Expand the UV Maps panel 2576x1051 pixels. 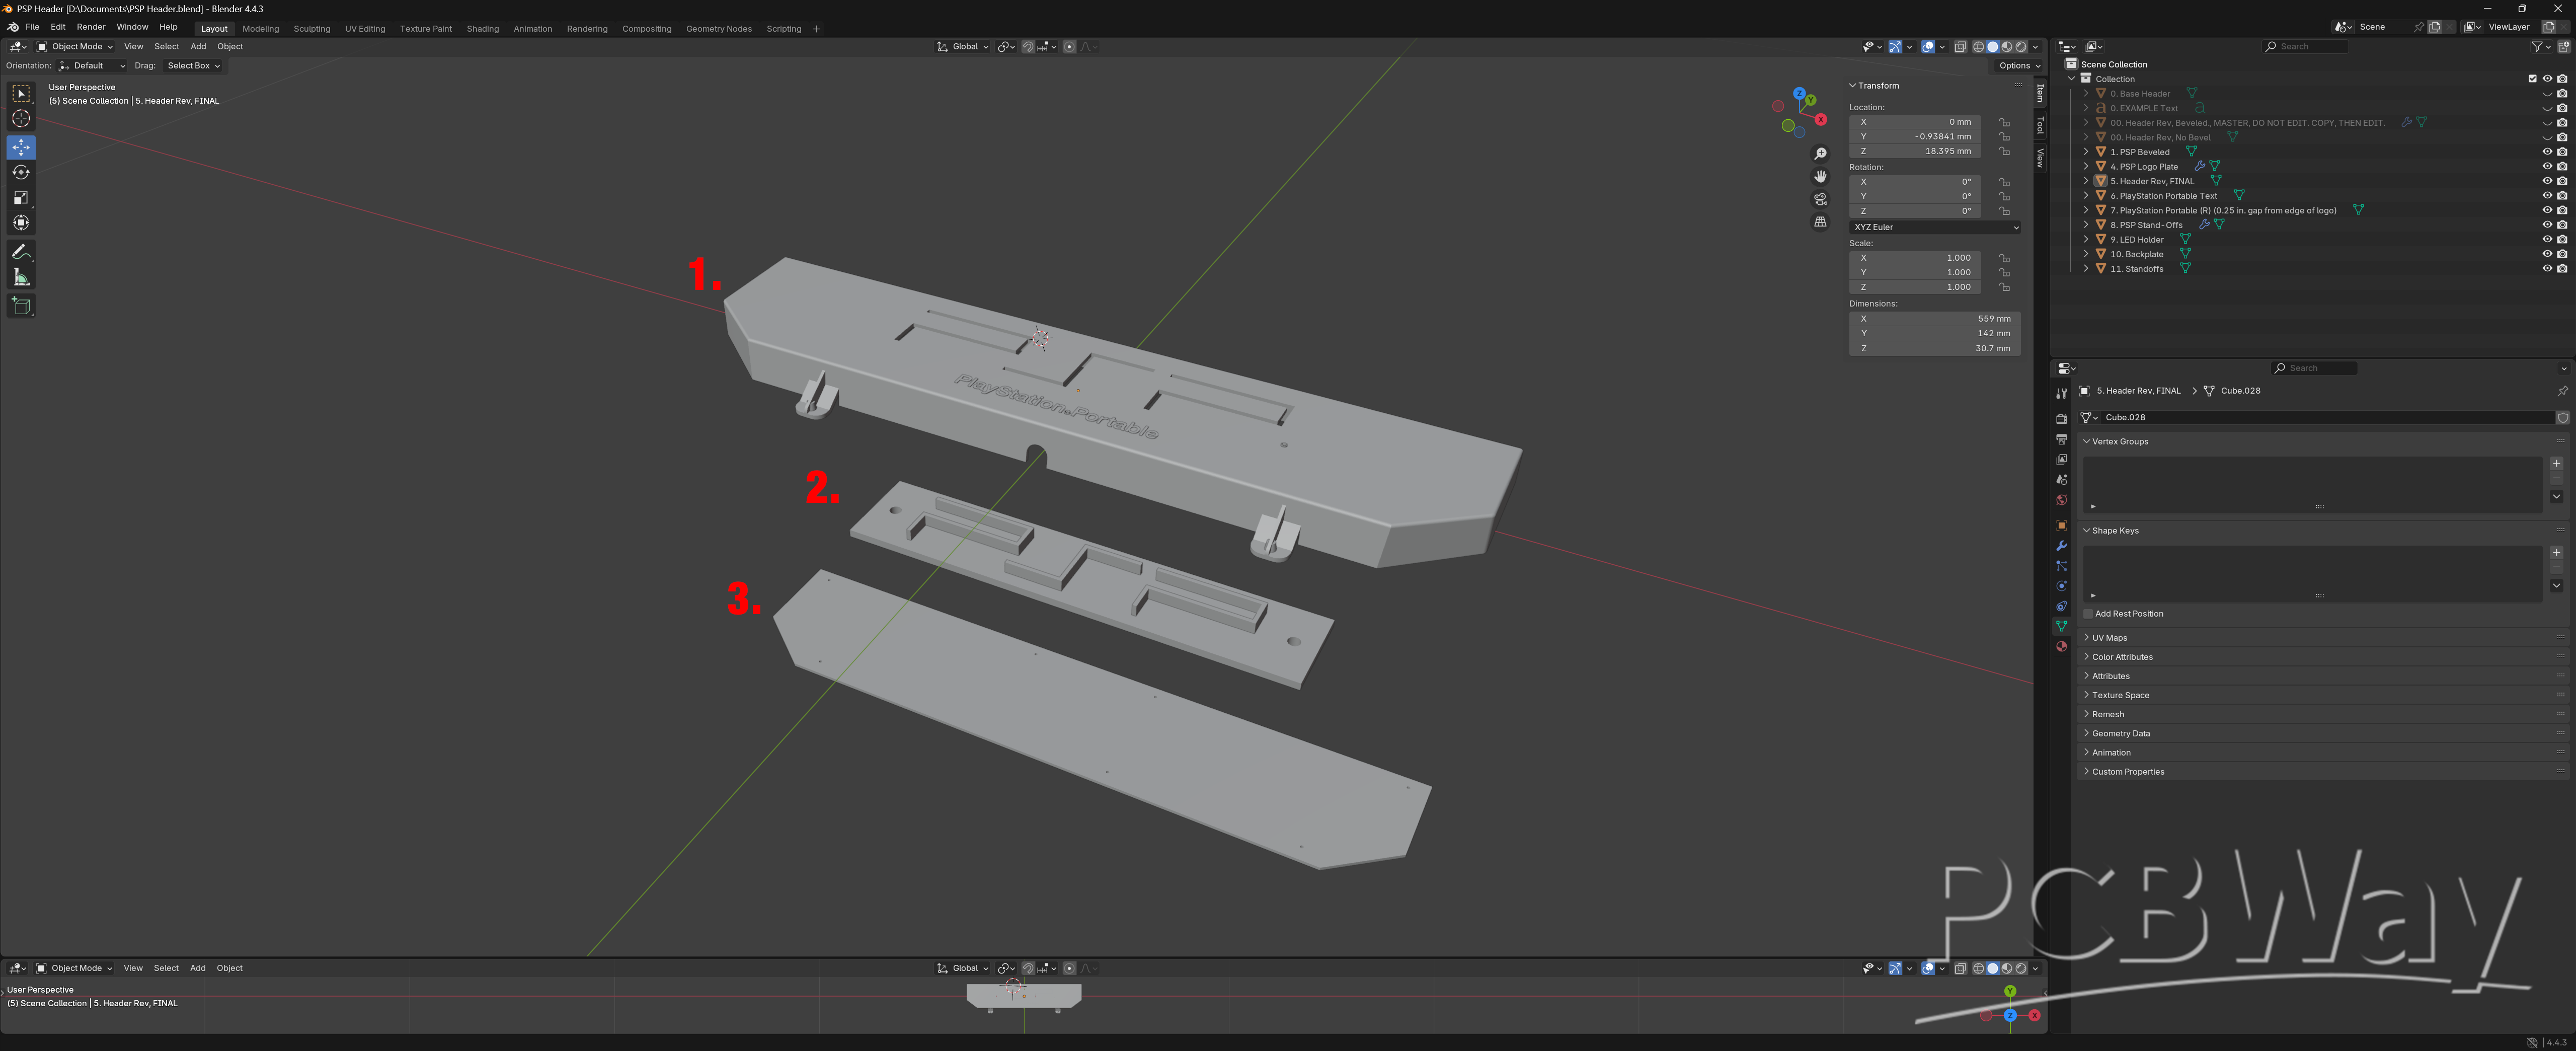coord(2109,638)
